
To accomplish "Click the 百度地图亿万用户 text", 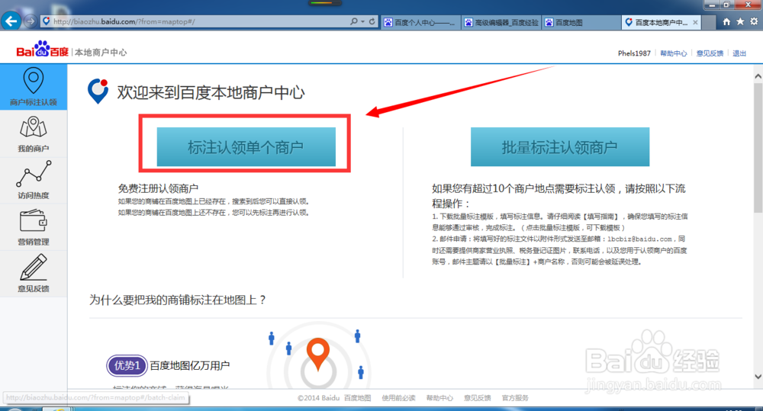I will [x=190, y=365].
